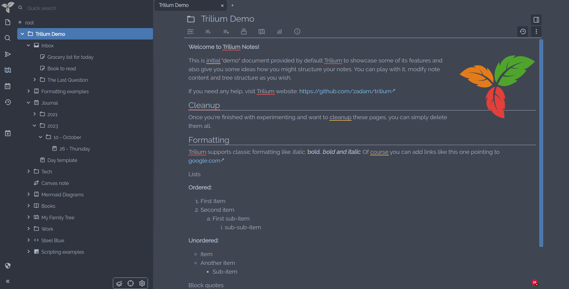Expand the Tech tree node

[28, 171]
